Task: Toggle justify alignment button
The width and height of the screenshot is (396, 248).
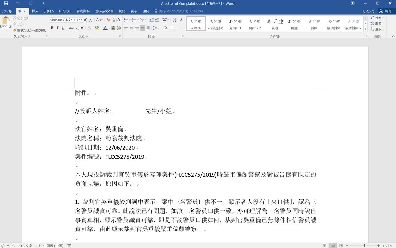Action: pos(142,28)
